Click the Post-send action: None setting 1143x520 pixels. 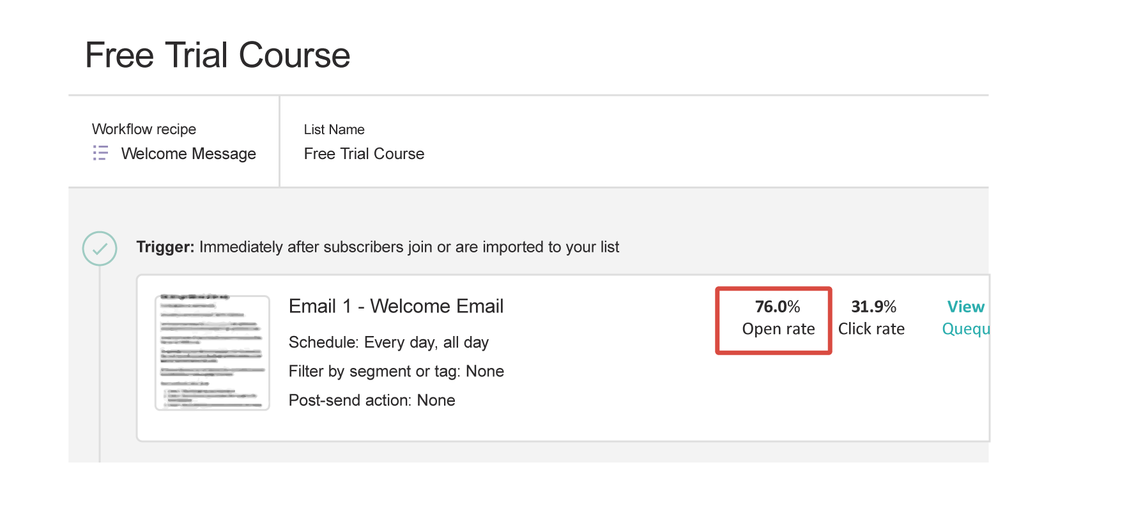372,400
